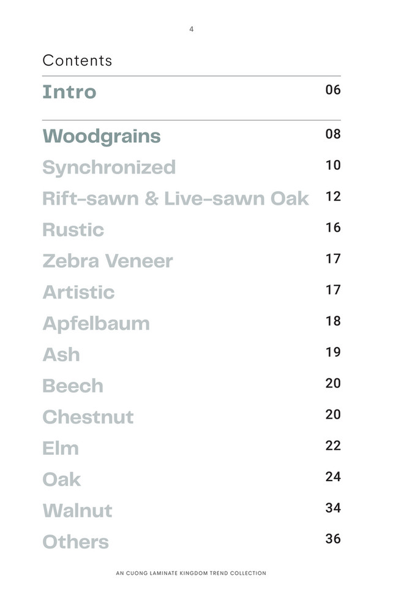This screenshot has width=404, height=594.
Task: Go to the Chestnut entry
Action: click(x=88, y=417)
